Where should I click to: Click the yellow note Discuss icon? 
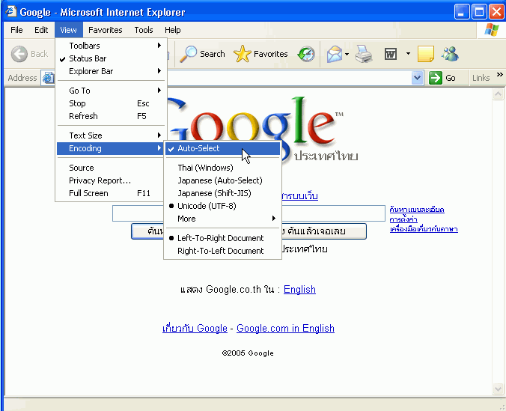(x=425, y=54)
